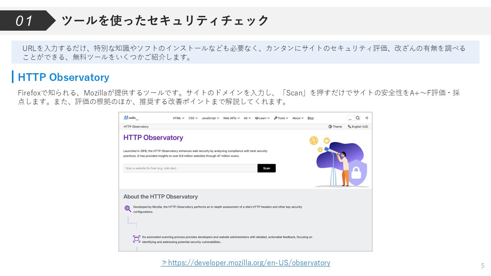Toggle the Theme switcher
The image size is (491, 276).
click(335, 127)
